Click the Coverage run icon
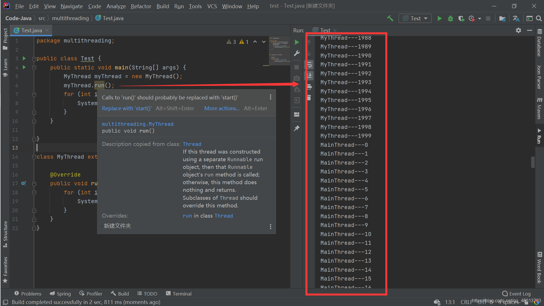This screenshot has height=306, width=544. (461, 18)
